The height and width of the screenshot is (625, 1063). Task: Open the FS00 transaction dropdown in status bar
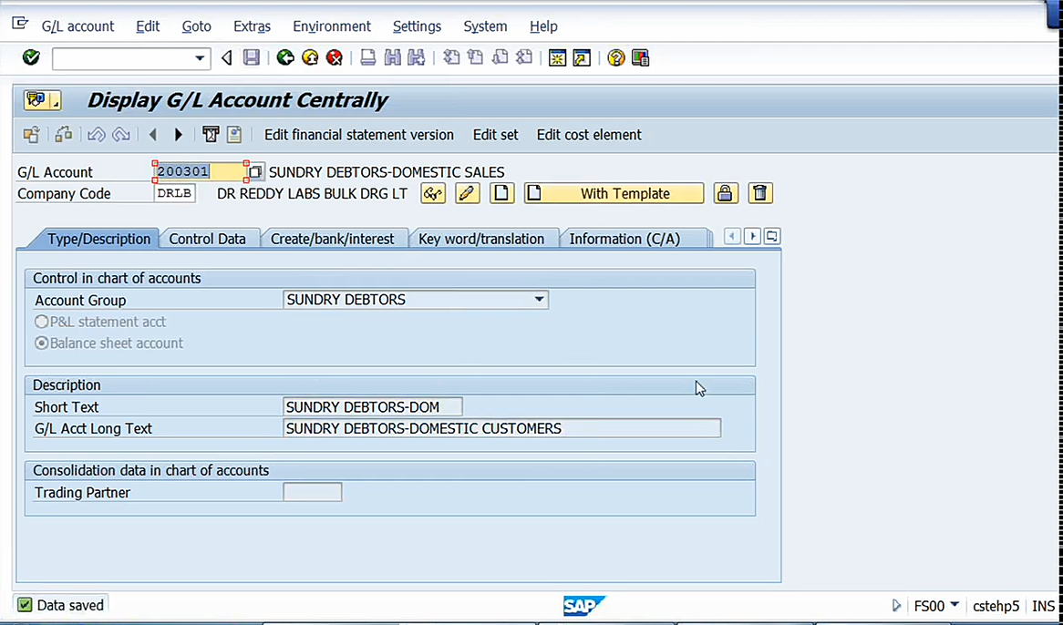click(955, 605)
